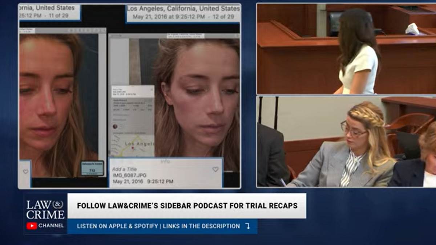
Task: Click the '12 of 29' photo header
Action: [183, 13]
